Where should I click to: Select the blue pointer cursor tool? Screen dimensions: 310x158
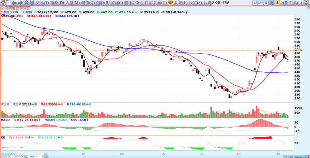click(272, 3)
